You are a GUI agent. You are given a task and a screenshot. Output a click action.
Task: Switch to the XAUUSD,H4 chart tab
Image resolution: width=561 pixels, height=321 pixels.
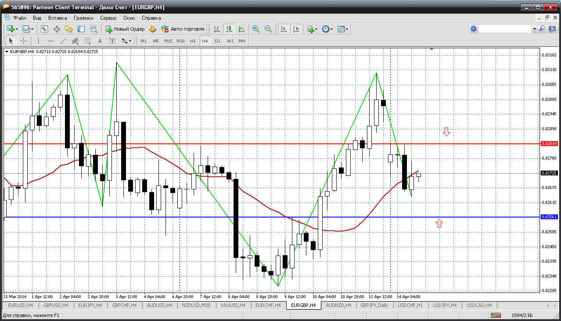[x=233, y=305]
